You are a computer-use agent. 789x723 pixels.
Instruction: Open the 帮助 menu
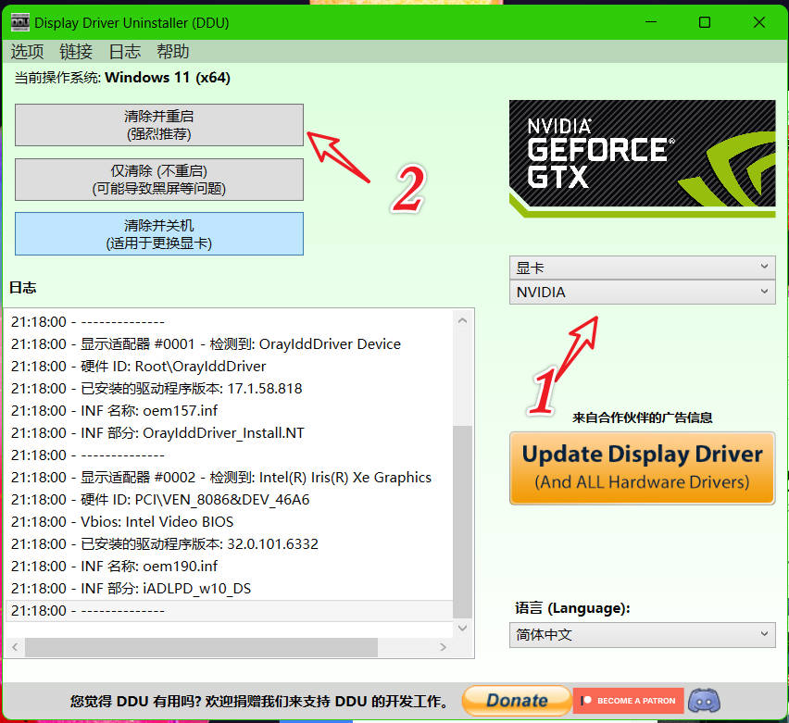[x=173, y=52]
